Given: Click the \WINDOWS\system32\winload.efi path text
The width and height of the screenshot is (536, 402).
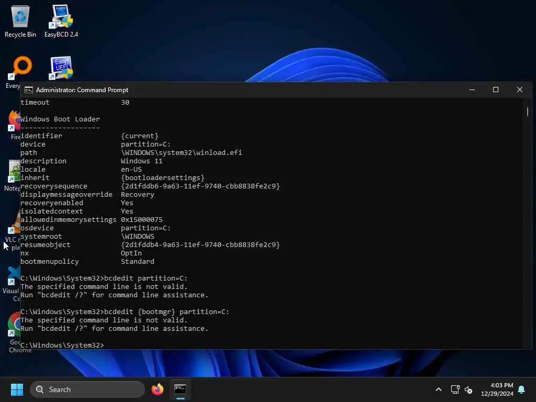Looking at the screenshot, I should point(182,152).
